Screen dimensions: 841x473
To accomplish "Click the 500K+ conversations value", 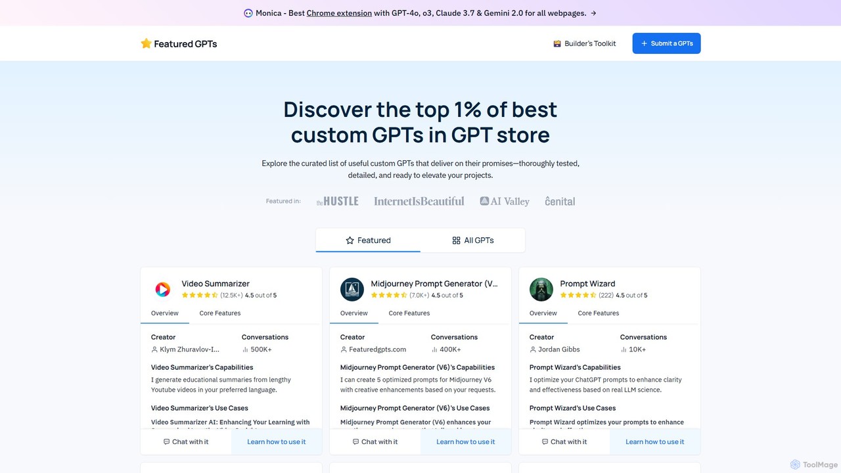I will [261, 349].
